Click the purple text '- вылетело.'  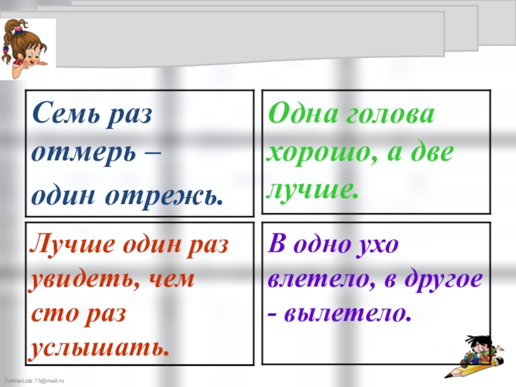coord(339,313)
